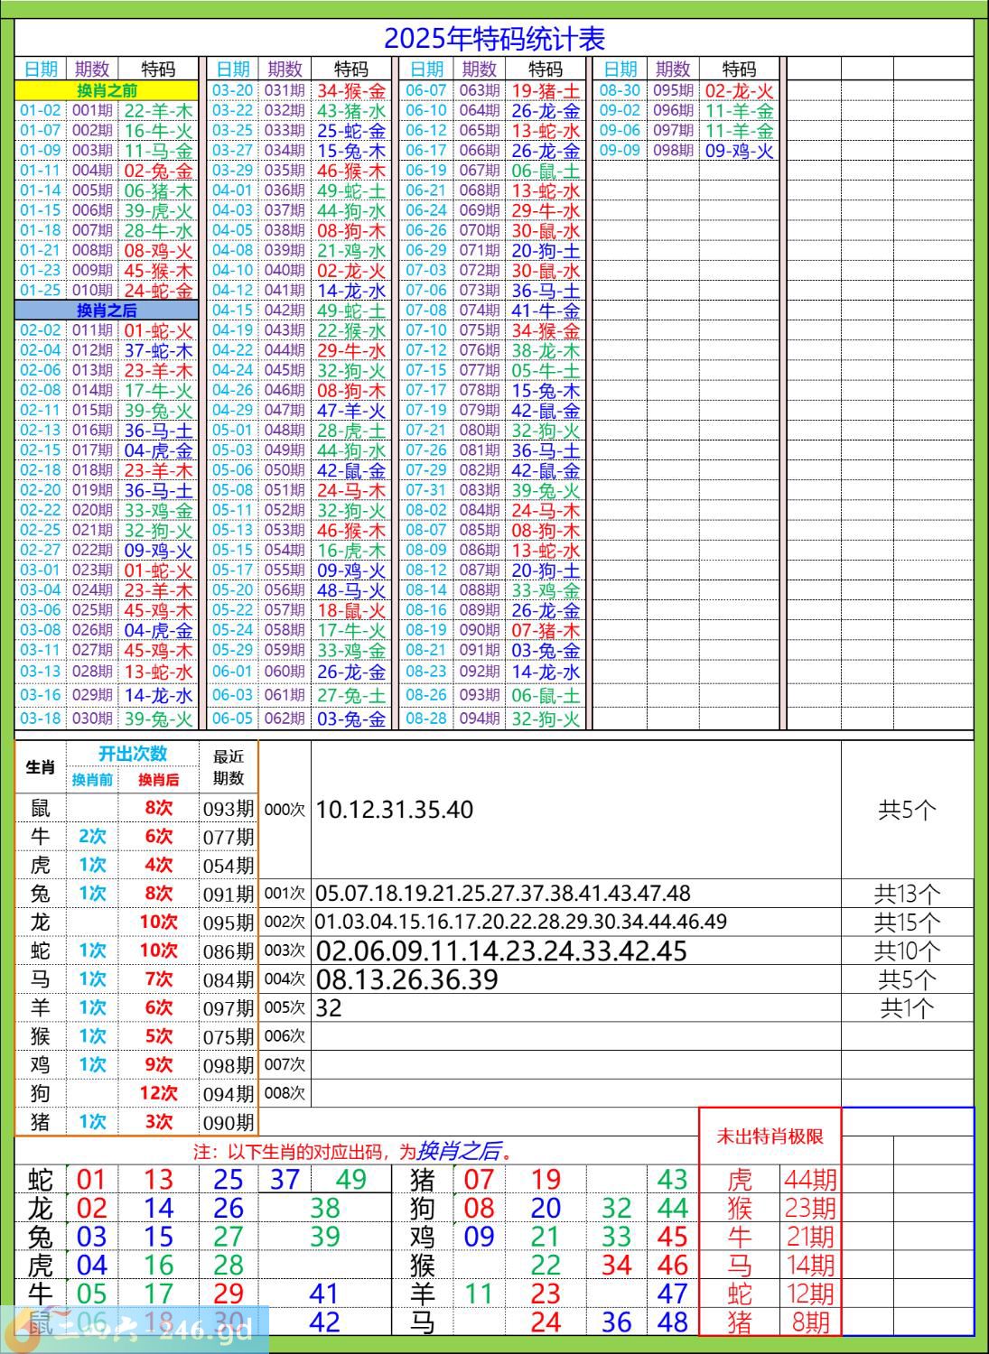Select the large blue "37" in the 蛇 row
989x1354 pixels.
[x=285, y=1179]
